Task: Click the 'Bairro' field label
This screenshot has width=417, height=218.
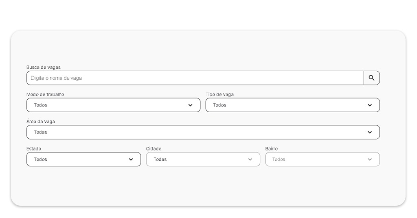Action: [x=272, y=149]
